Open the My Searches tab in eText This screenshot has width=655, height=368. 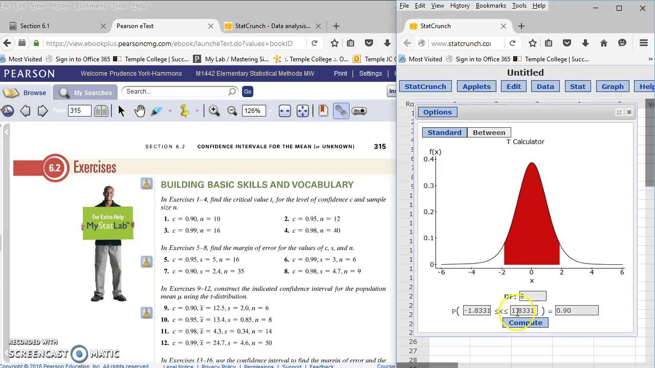pos(85,93)
